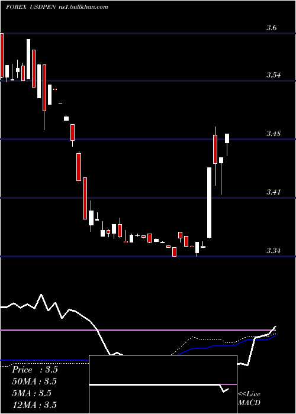Click the '50MA : 3.5' readout

[34, 381]
